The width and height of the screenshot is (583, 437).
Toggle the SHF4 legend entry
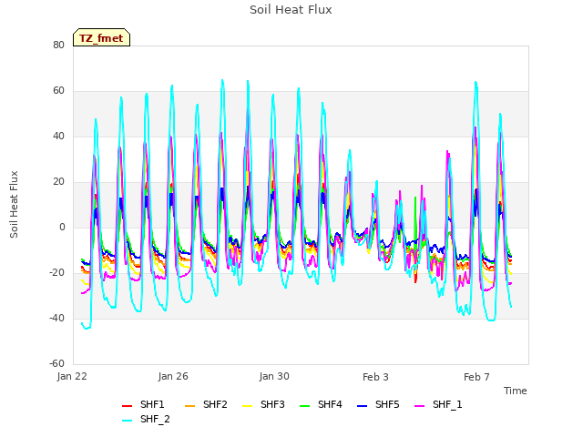321,404
